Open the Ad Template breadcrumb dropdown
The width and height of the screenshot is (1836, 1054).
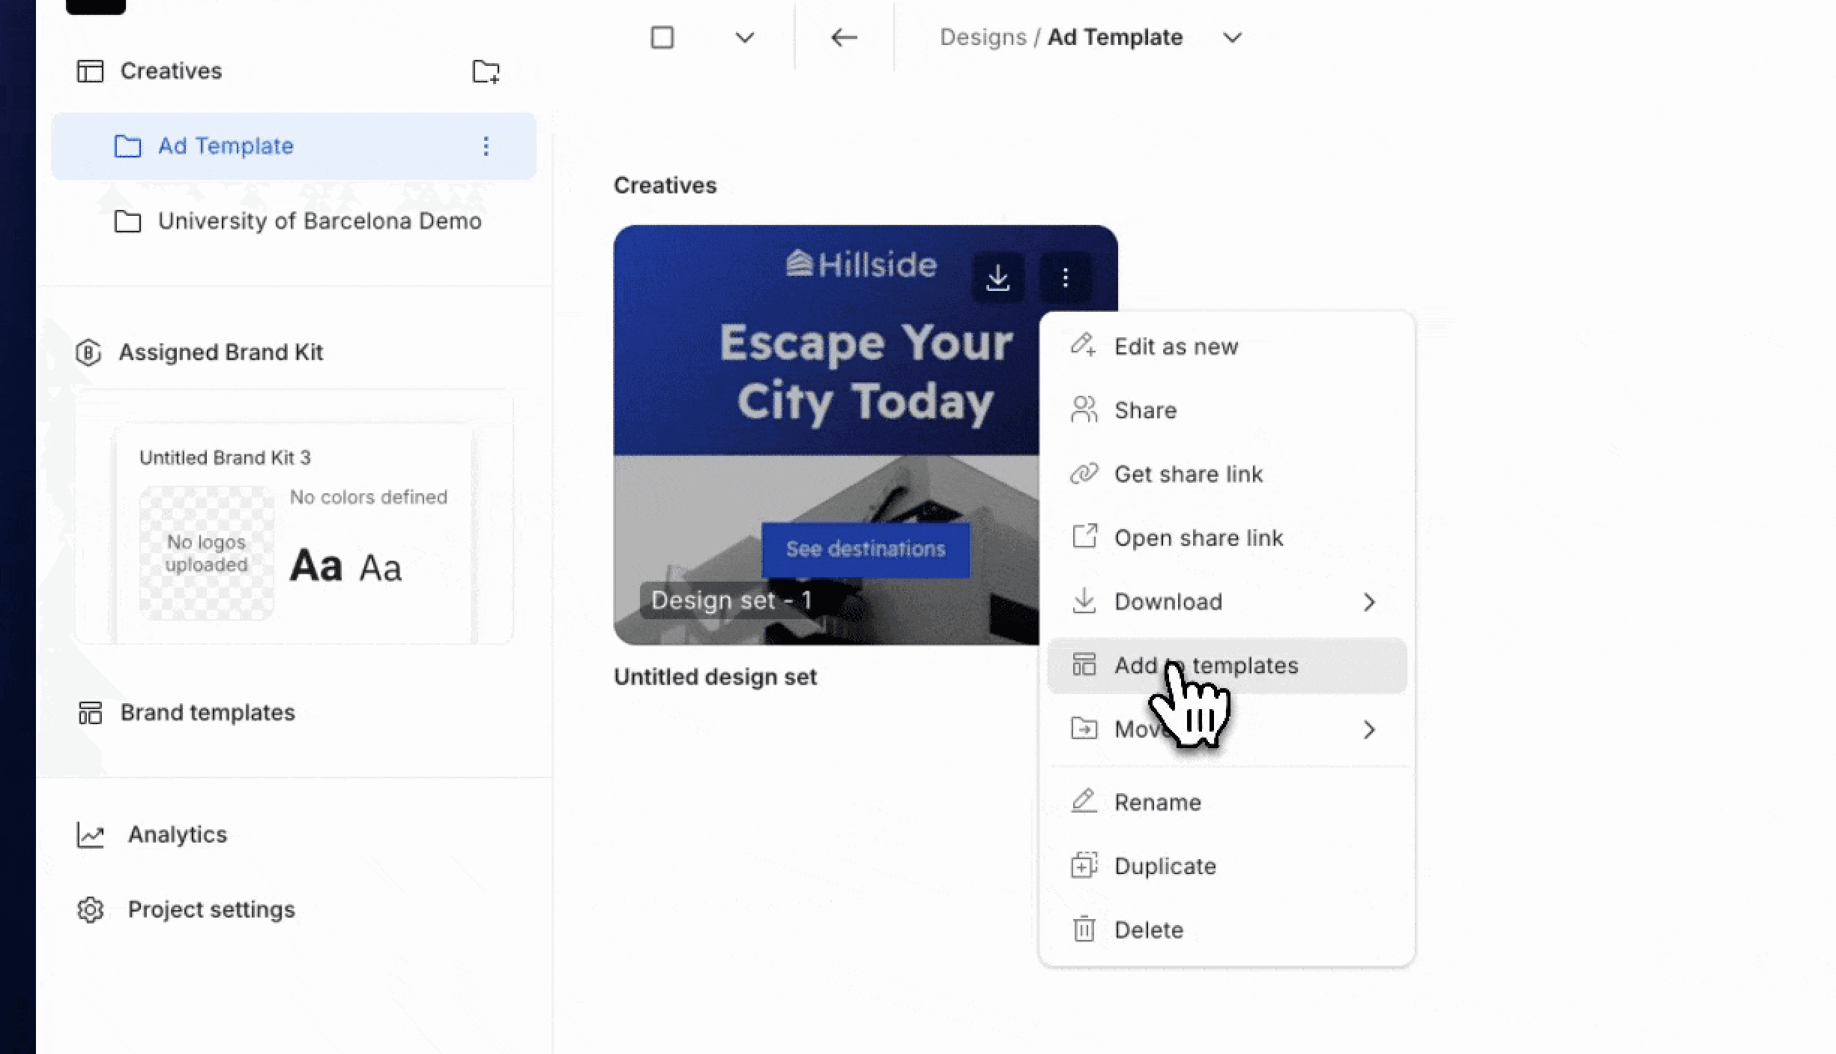pyautogui.click(x=1231, y=37)
